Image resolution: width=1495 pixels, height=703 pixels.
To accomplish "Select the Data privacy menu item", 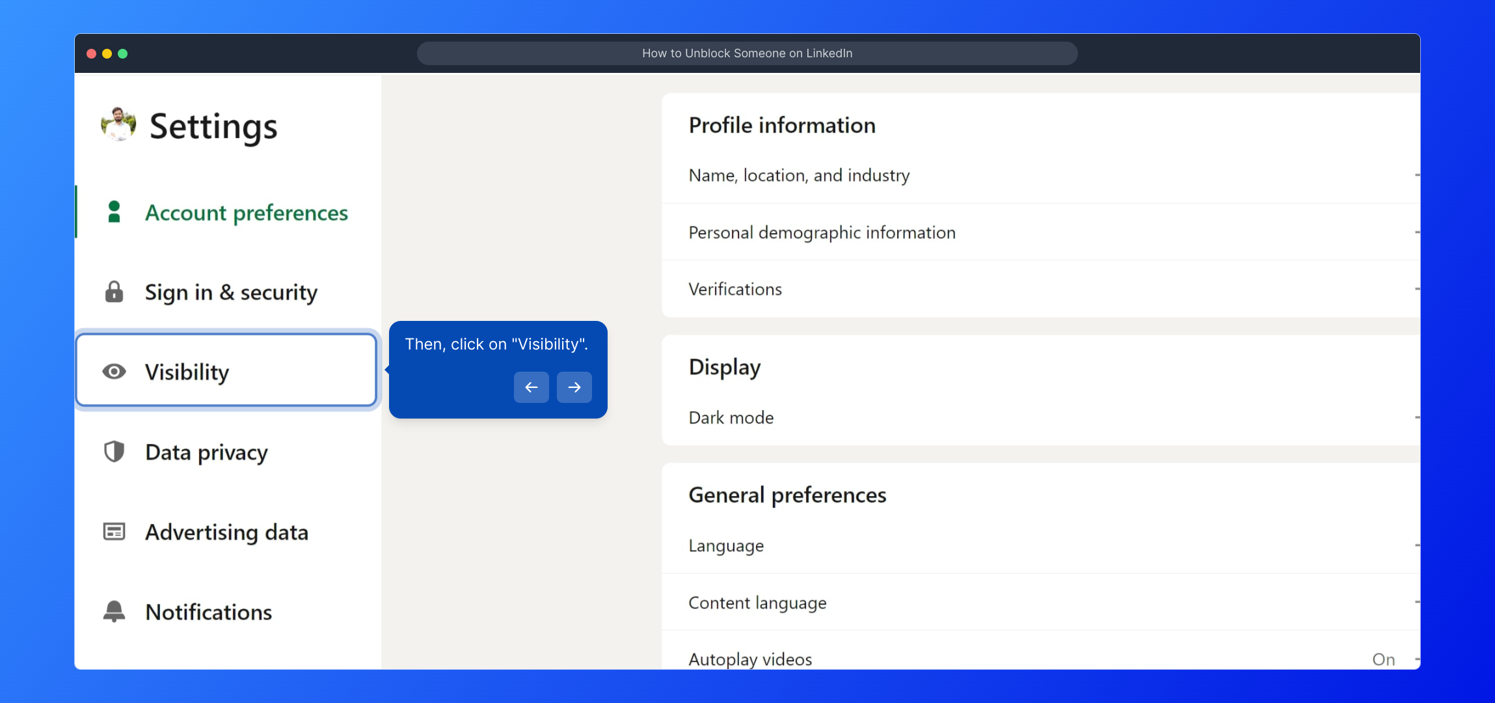I will click(206, 452).
